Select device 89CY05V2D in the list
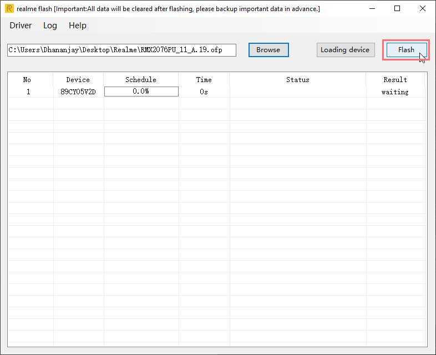Image resolution: width=436 pixels, height=355 pixels. 78,92
